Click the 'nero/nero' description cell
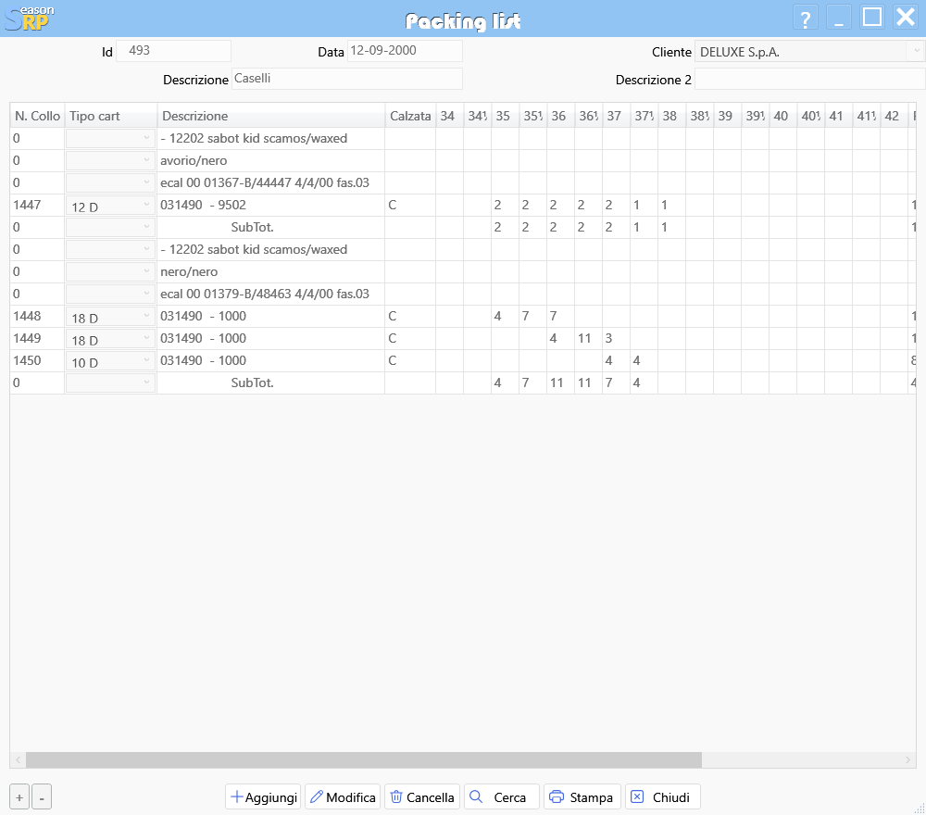 click(x=271, y=271)
